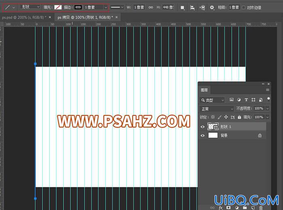Lock all padlock icon
Viewport: 283px width, 210px height.
coord(239,117)
